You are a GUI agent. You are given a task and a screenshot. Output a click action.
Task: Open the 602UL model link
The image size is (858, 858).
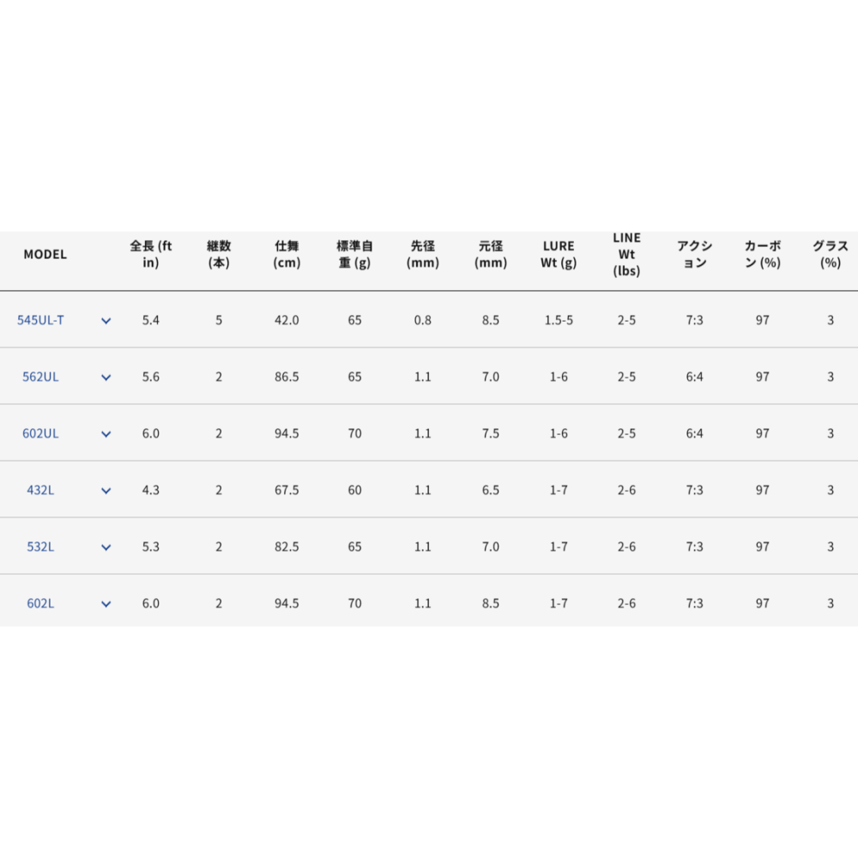point(41,433)
